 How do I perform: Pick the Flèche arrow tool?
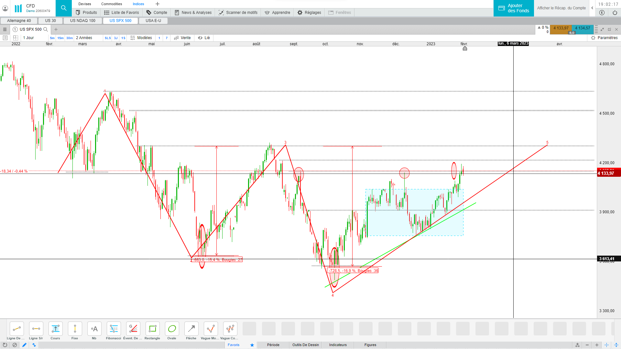(x=191, y=329)
